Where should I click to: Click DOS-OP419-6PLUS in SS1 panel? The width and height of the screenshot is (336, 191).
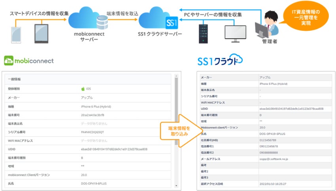point(272,134)
